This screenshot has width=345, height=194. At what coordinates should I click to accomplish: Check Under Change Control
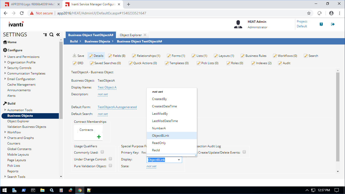110,159
